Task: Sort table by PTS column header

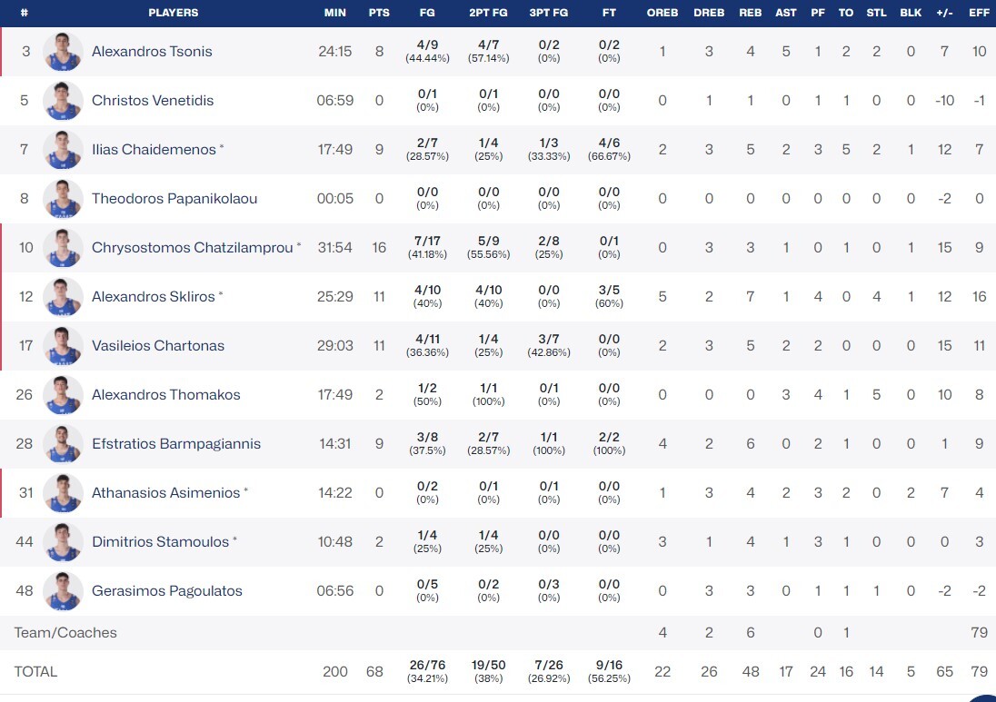Action: click(x=379, y=13)
